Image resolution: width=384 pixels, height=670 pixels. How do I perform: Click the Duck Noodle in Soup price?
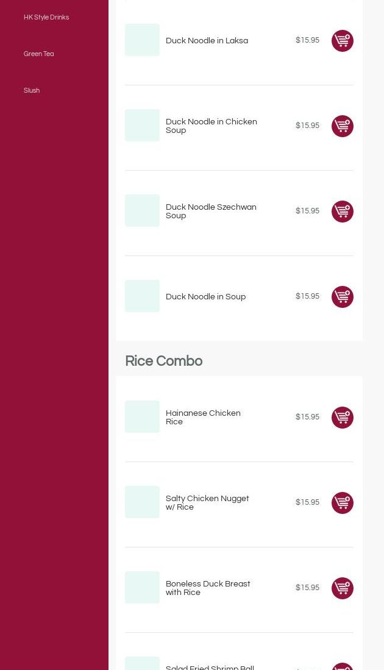307,296
